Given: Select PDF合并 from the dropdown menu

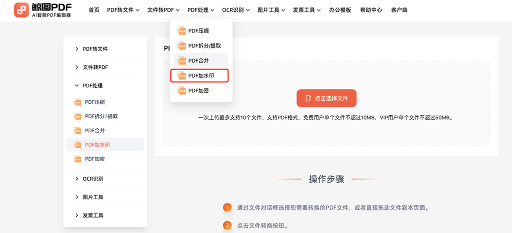Looking at the screenshot, I should 201,60.
